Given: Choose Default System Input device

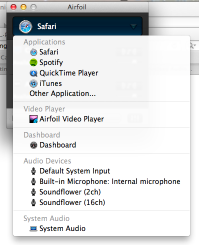Looking at the screenshot, I should [x=101, y=171].
